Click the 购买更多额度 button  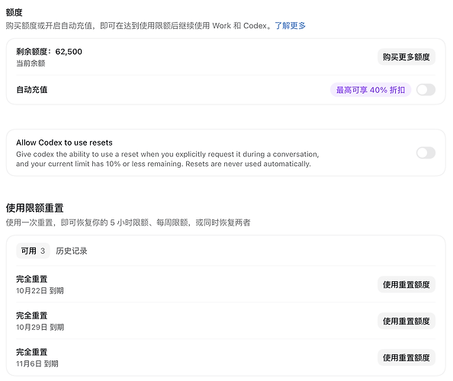pos(406,57)
